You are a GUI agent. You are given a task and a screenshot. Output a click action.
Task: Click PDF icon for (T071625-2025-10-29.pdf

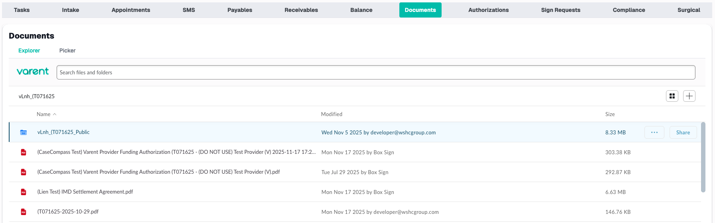[24, 212]
